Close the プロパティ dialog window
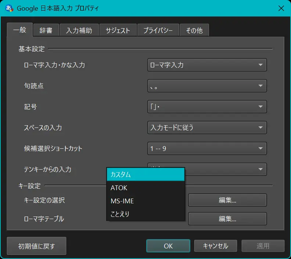 (x=281, y=8)
